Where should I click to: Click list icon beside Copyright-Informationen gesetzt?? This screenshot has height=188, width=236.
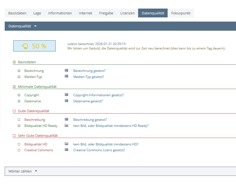pyautogui.click(x=66, y=95)
